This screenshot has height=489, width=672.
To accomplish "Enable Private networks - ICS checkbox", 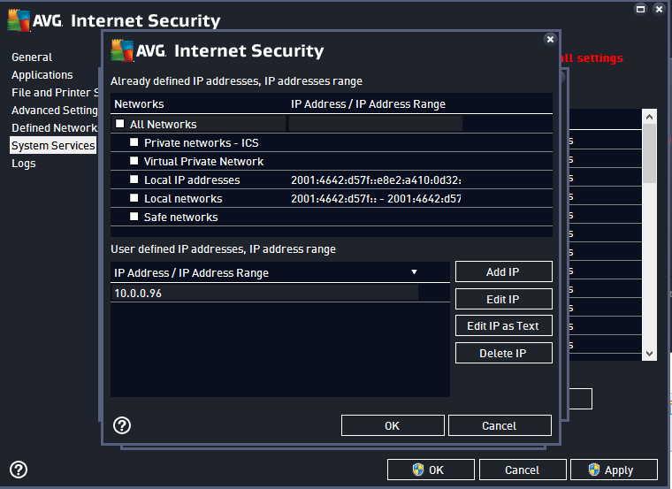I will pyautogui.click(x=134, y=142).
